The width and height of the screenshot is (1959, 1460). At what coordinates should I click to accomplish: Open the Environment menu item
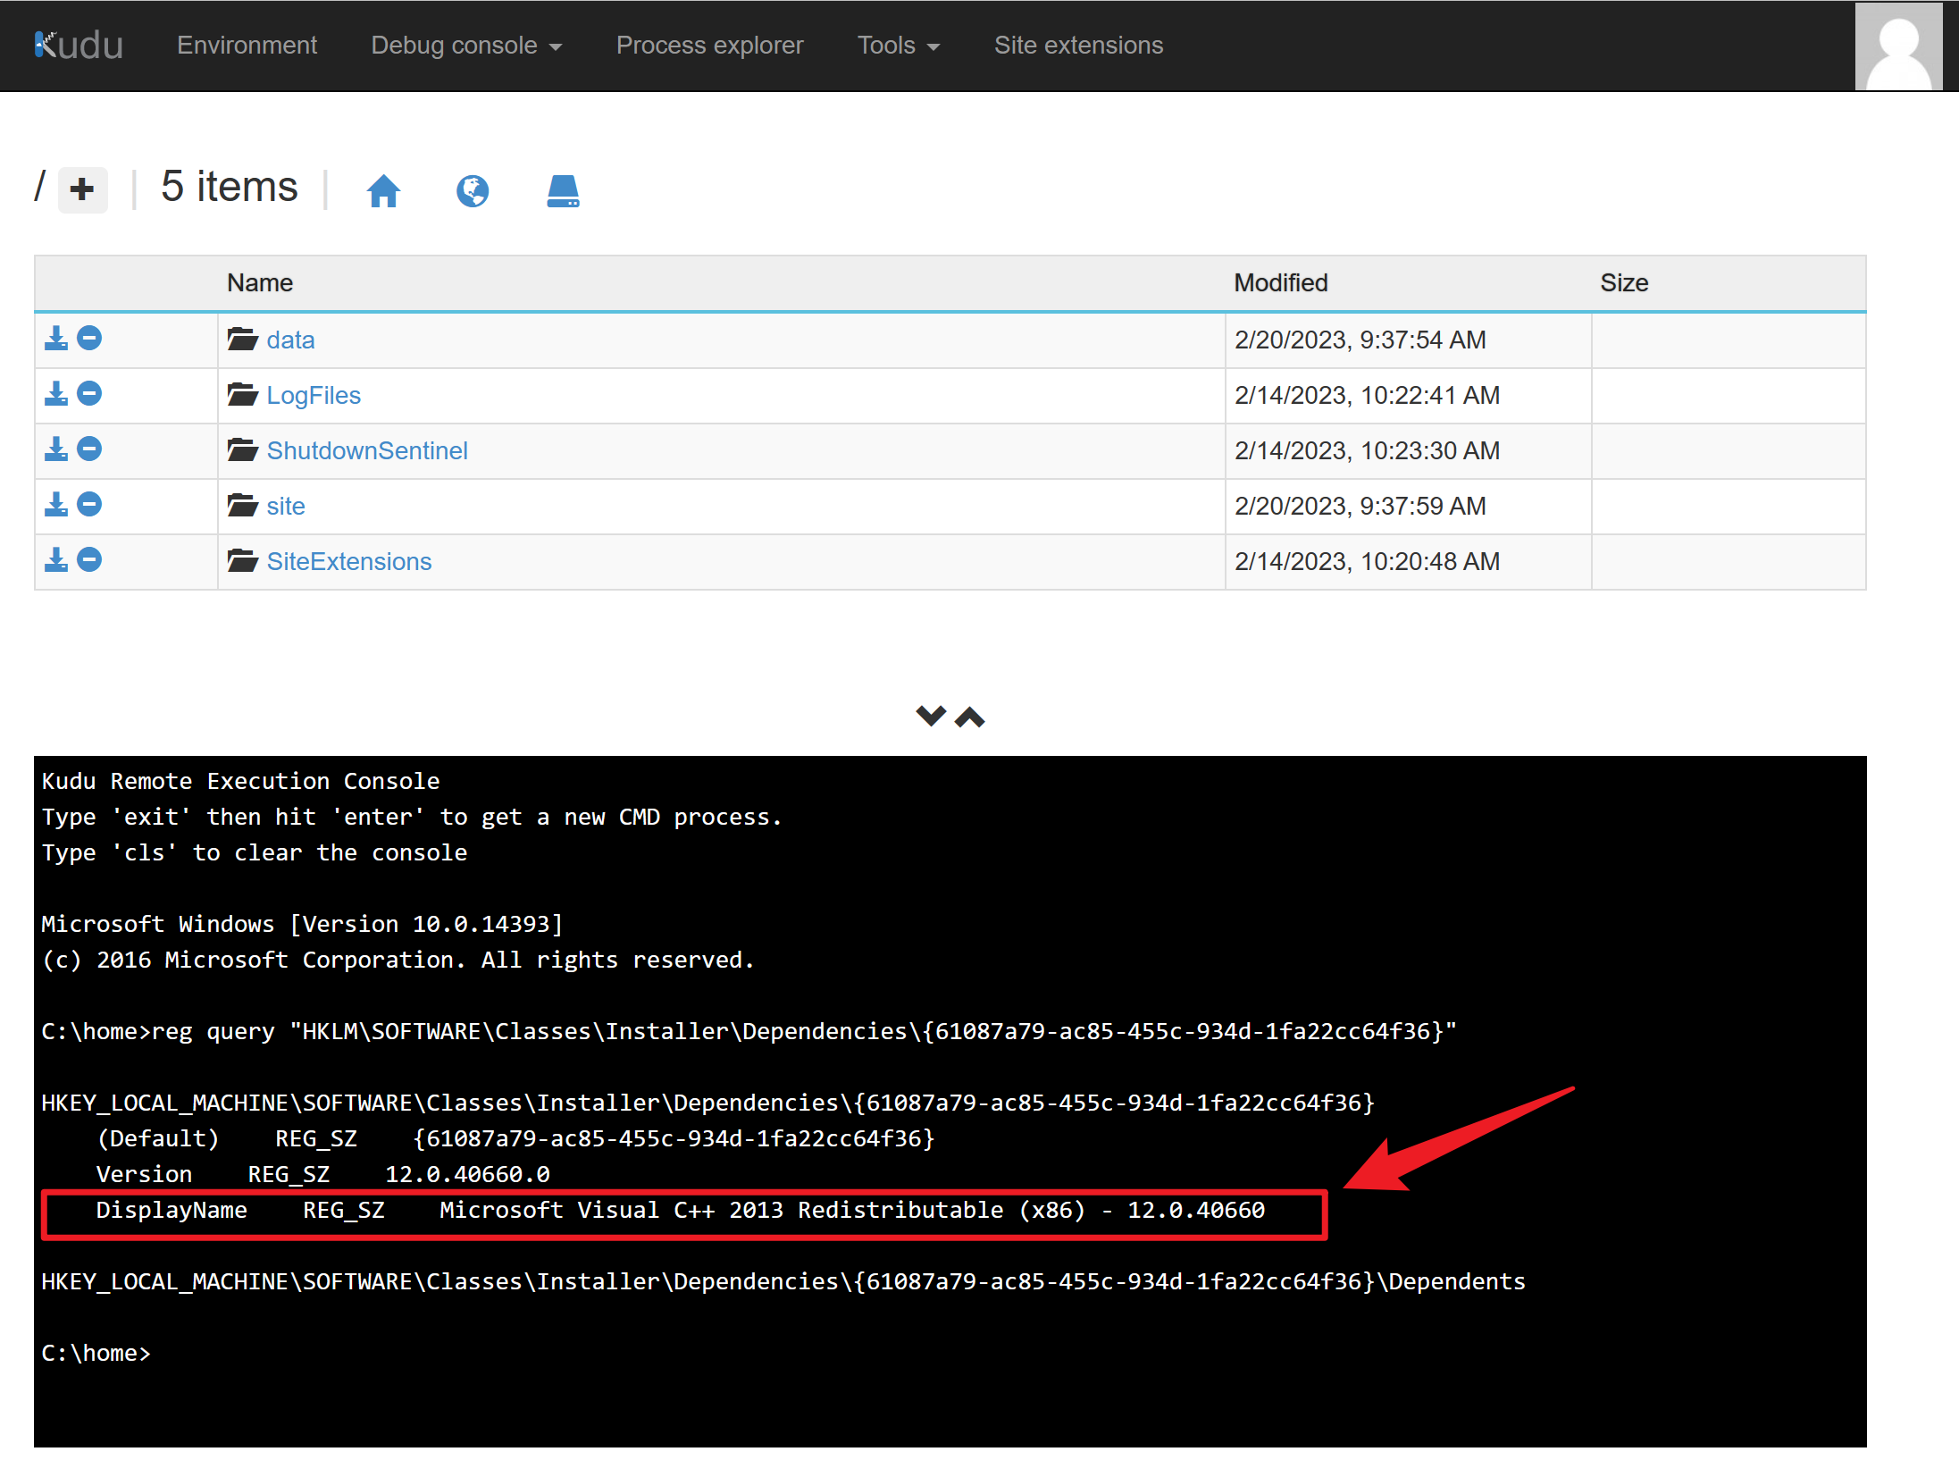247,46
